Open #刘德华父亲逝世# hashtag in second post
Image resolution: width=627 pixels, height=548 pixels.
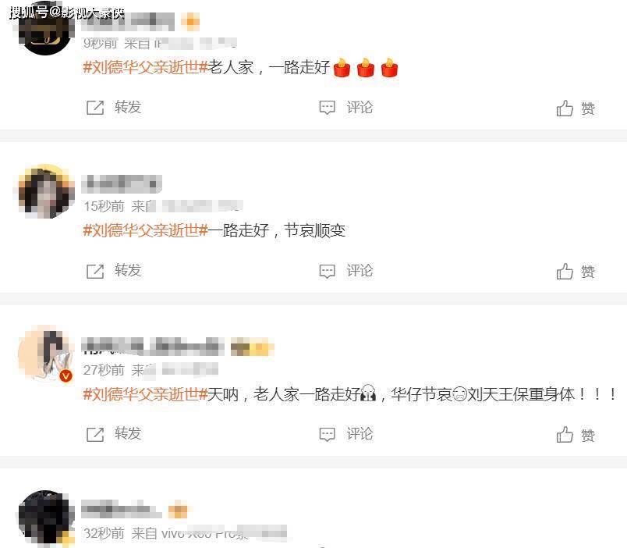145,230
